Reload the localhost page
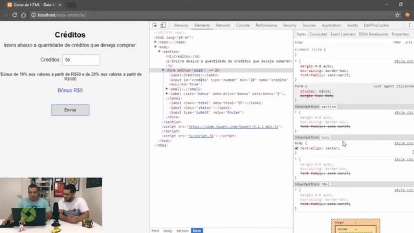 pyautogui.click(x=14, y=15)
